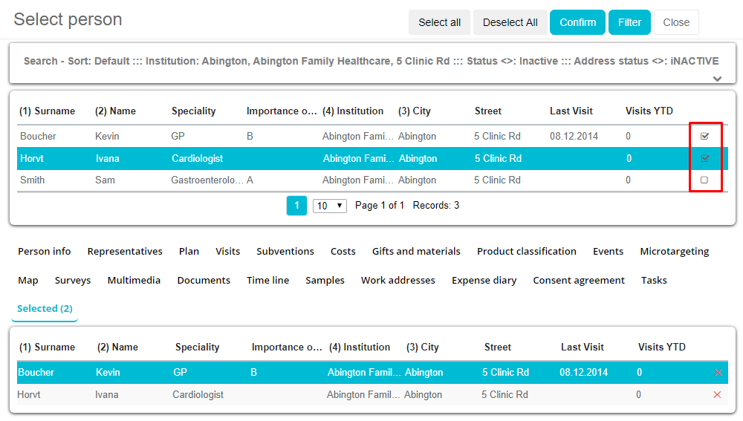Click Select all button

point(439,22)
